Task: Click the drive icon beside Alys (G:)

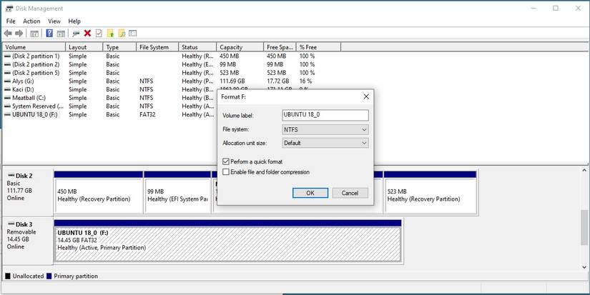Action: point(8,81)
